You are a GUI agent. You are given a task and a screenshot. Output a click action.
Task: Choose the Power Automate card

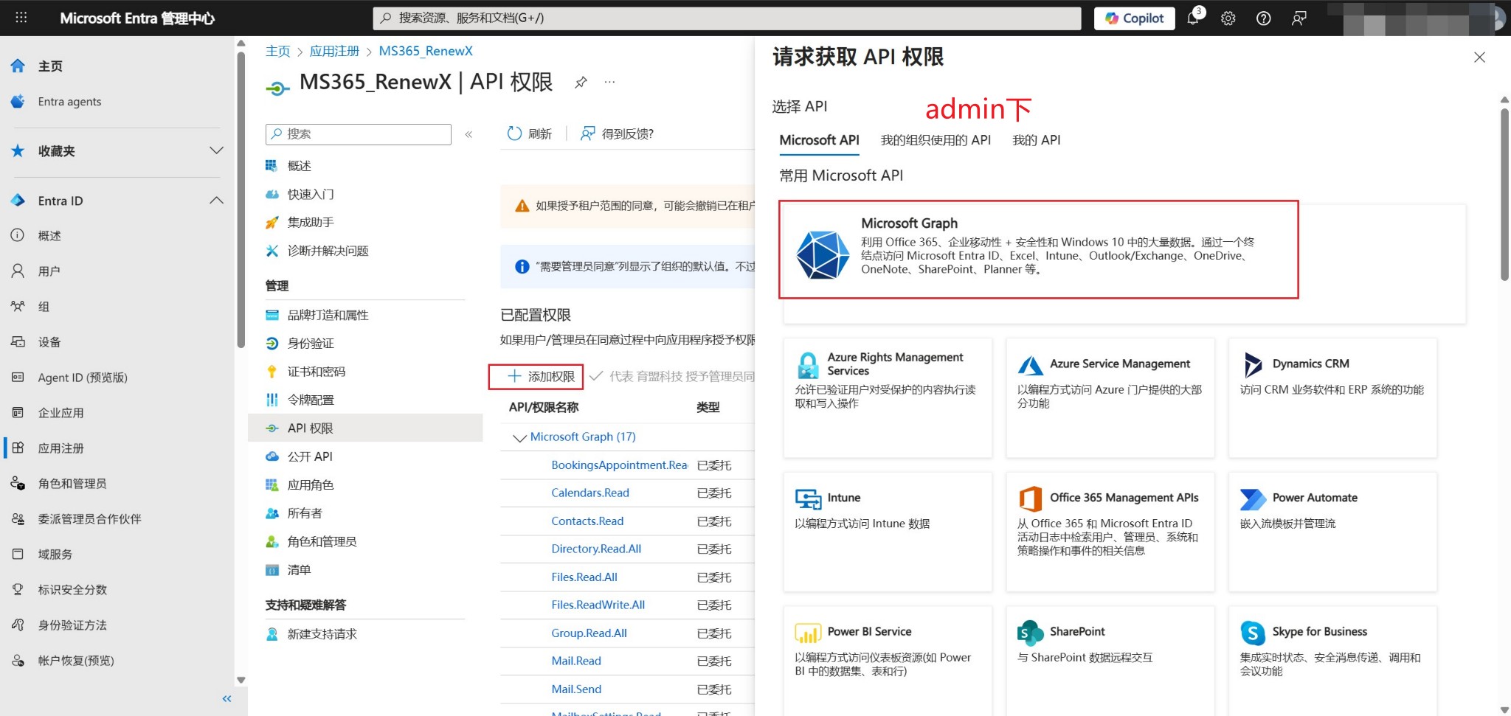1332,532
